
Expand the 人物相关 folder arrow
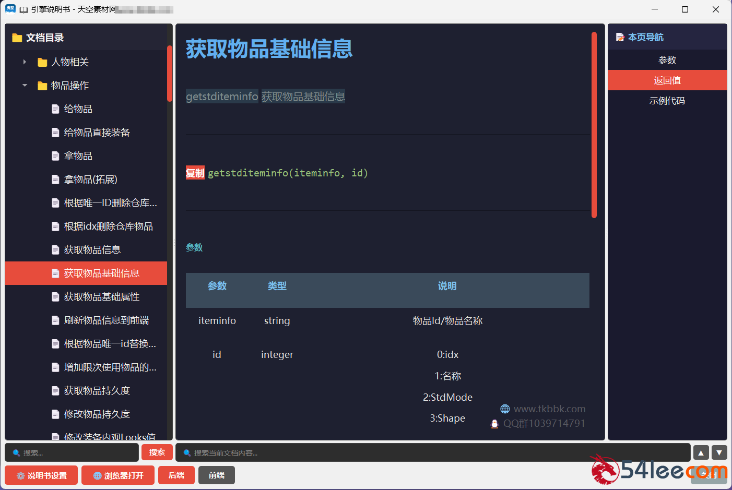click(25, 62)
